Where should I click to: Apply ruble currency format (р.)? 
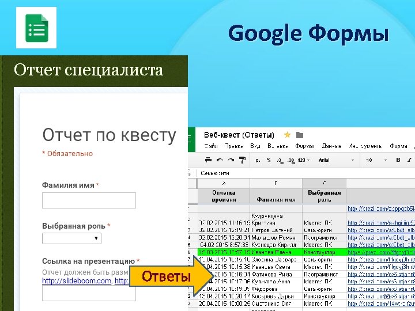(x=258, y=160)
